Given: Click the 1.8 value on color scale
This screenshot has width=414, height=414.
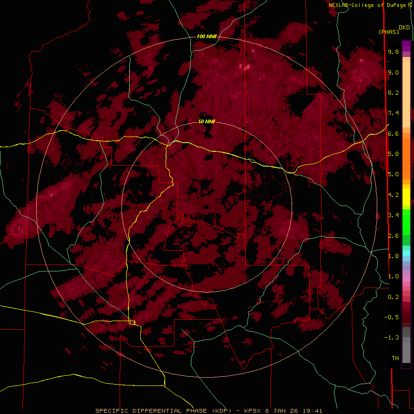Looking at the screenshot, I should pyautogui.click(x=393, y=256).
